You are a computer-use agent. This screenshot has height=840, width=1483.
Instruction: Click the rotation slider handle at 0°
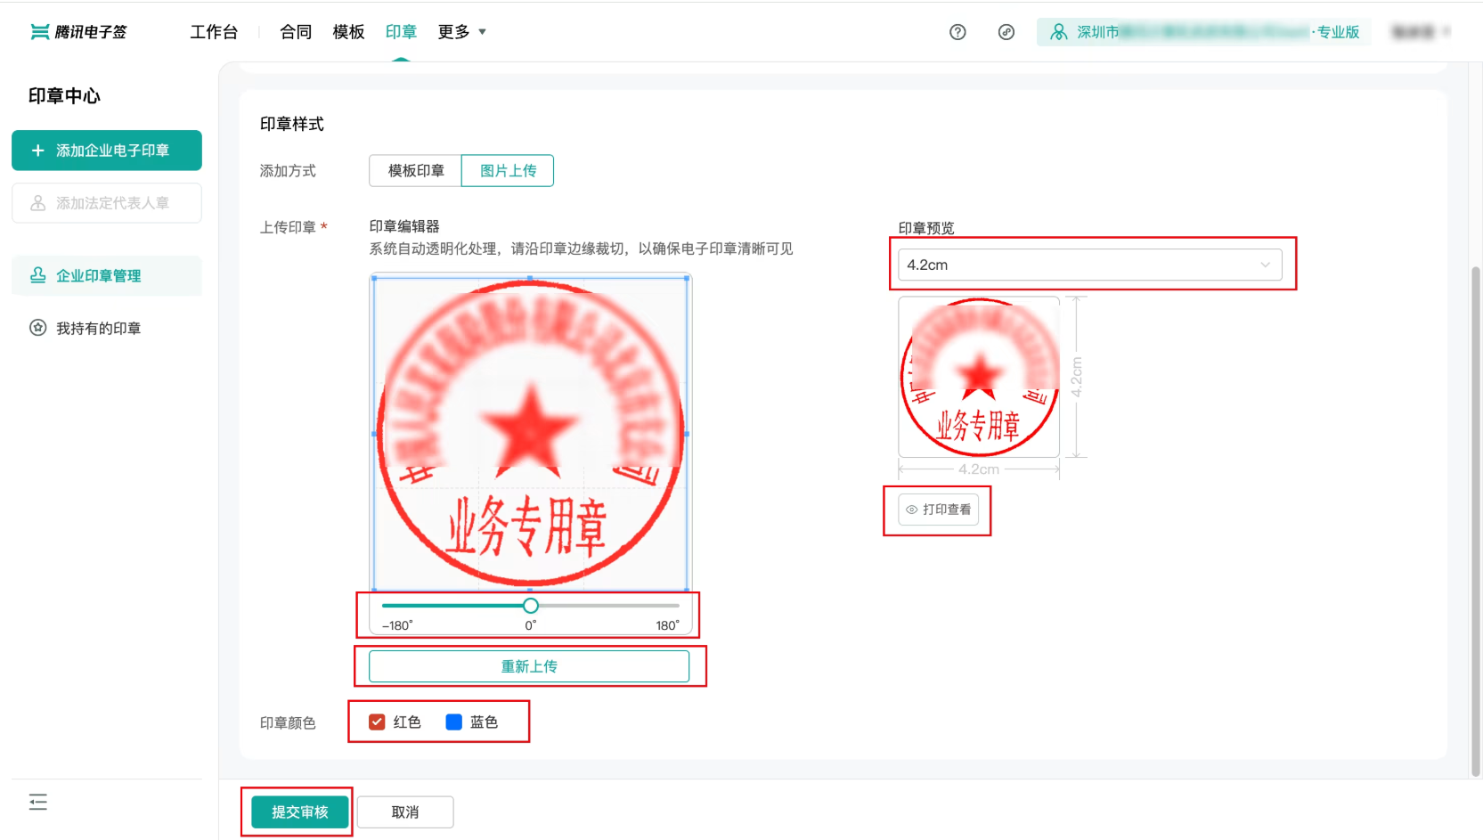(x=531, y=606)
